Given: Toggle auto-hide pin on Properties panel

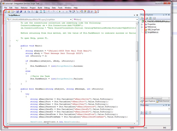Looking at the screenshot, I should [x=166, y=105].
